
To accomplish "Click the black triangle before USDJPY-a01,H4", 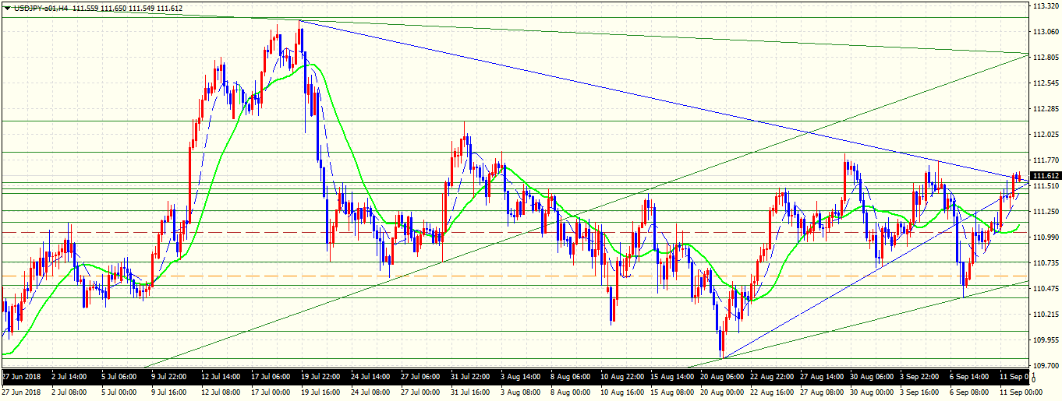I will pyautogui.click(x=8, y=7).
